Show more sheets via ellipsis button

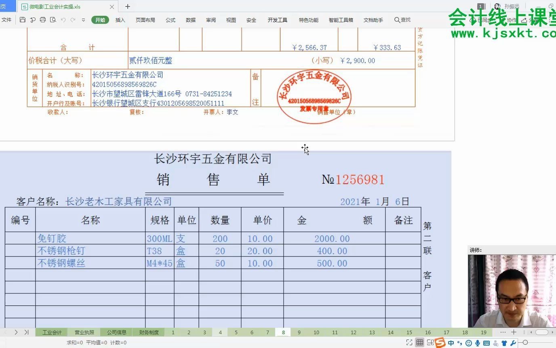click(x=503, y=332)
